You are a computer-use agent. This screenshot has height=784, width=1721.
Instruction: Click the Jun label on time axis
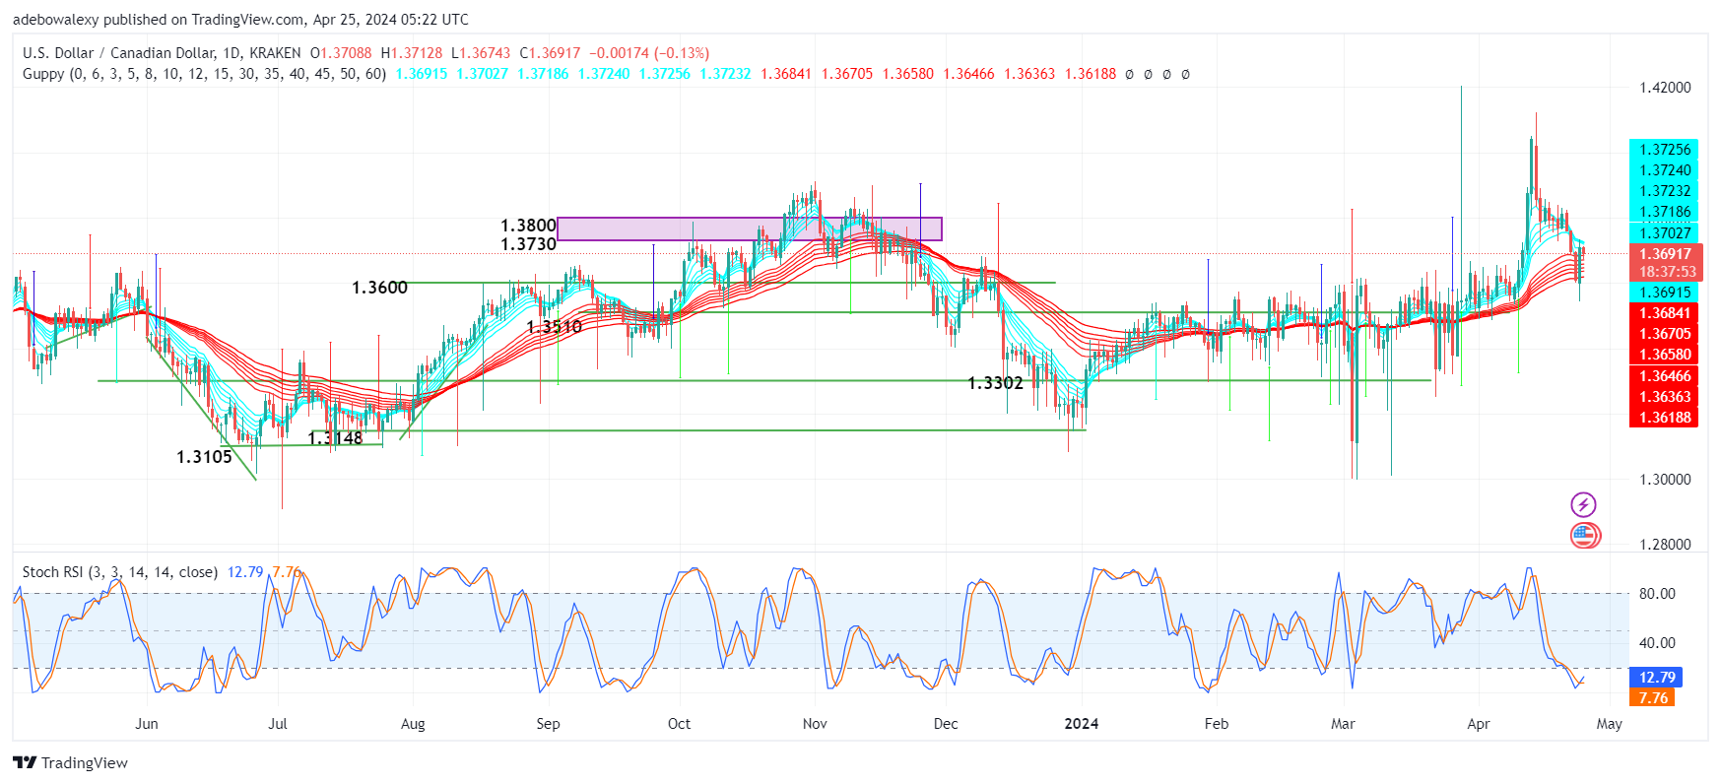(x=147, y=724)
